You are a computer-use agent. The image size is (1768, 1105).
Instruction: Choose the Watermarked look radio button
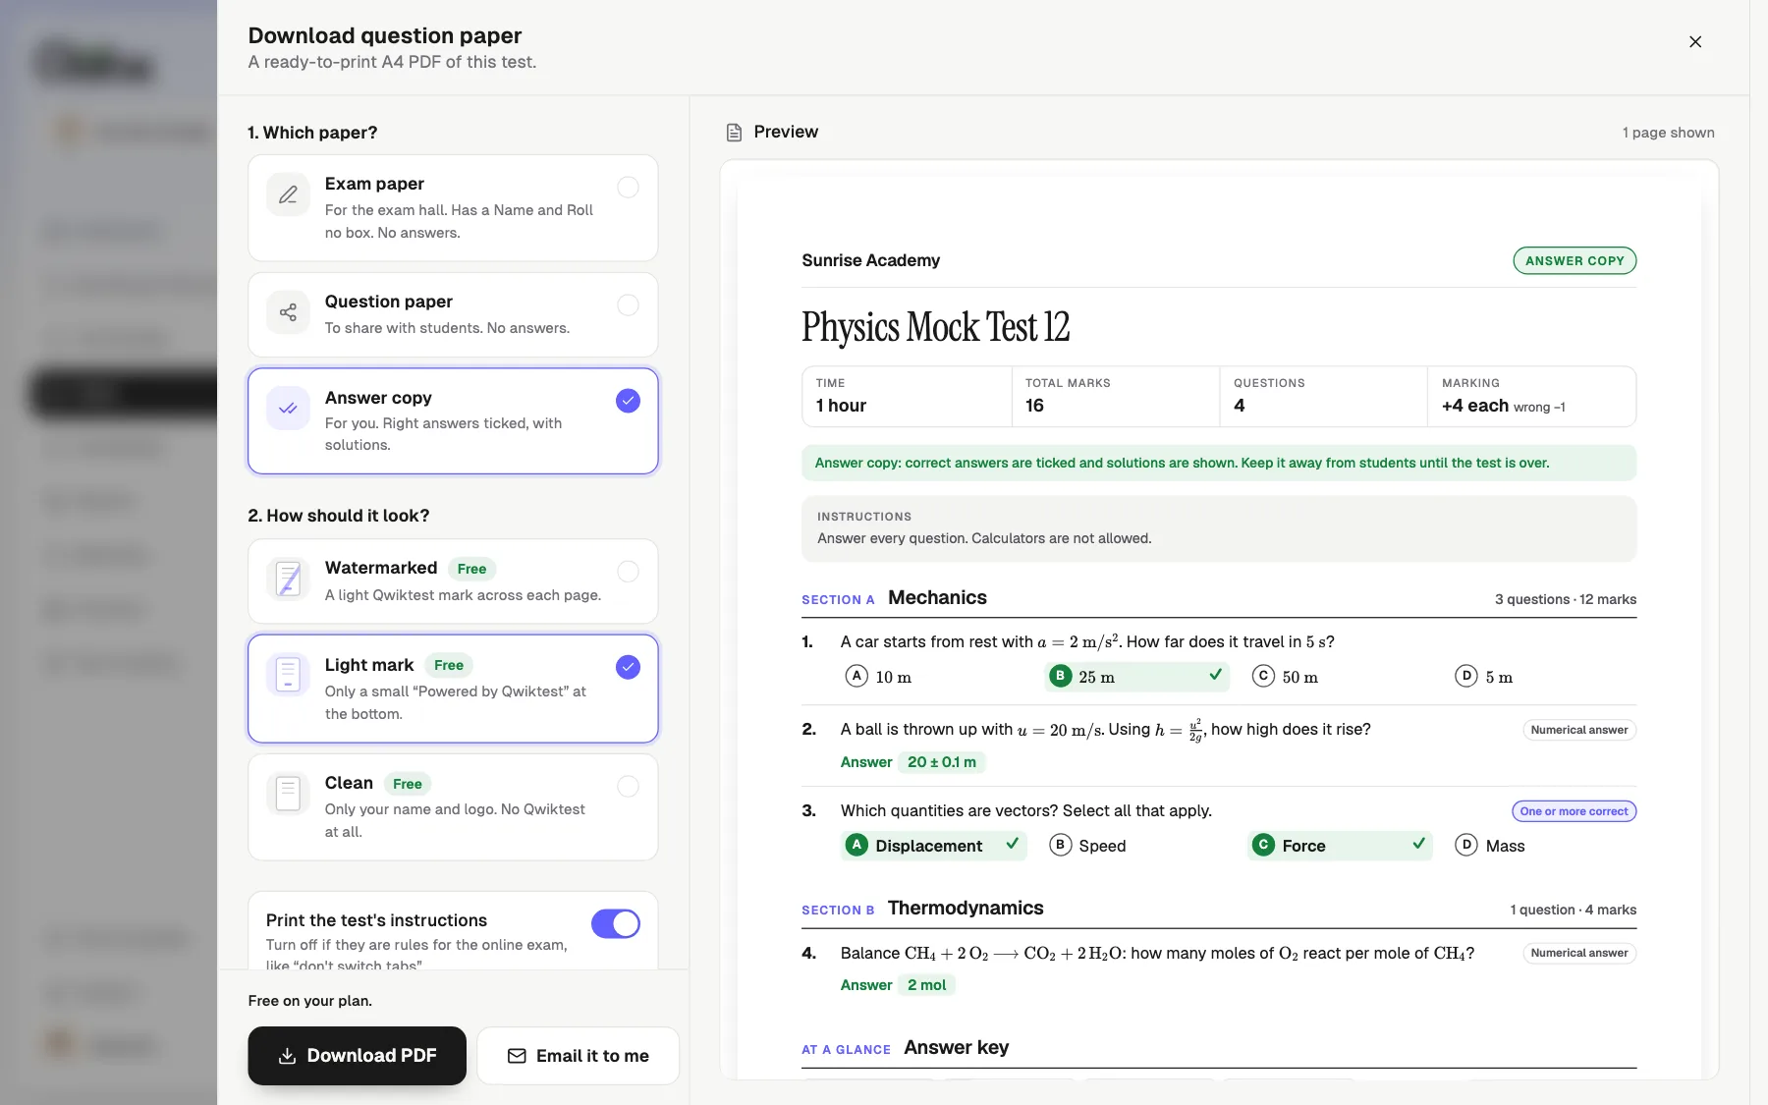[x=628, y=571]
